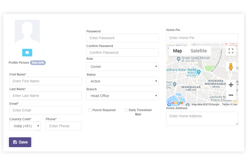Open the Branch dropdown showing Head Office
Screen dimensions: 247x165
pyautogui.click(x=122, y=96)
